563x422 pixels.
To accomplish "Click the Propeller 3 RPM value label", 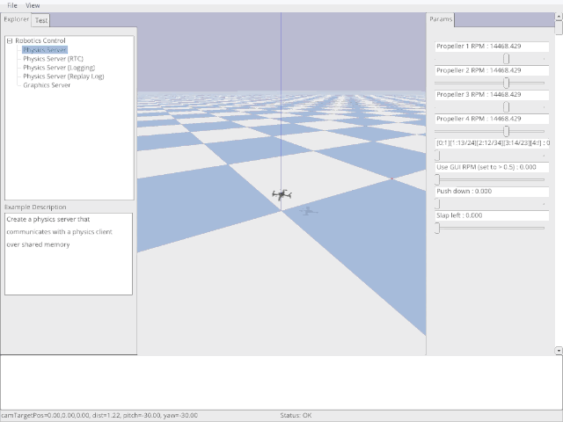I will pyautogui.click(x=492, y=95).
